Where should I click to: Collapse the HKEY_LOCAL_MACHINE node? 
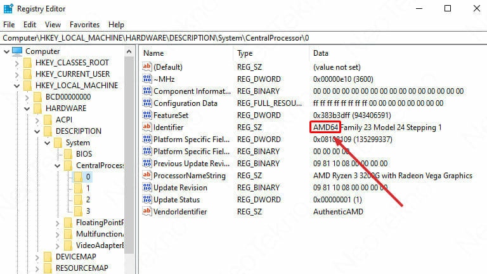tap(16, 86)
